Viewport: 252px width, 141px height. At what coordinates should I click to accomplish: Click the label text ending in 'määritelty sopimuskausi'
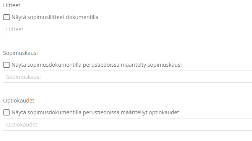[x=97, y=65]
